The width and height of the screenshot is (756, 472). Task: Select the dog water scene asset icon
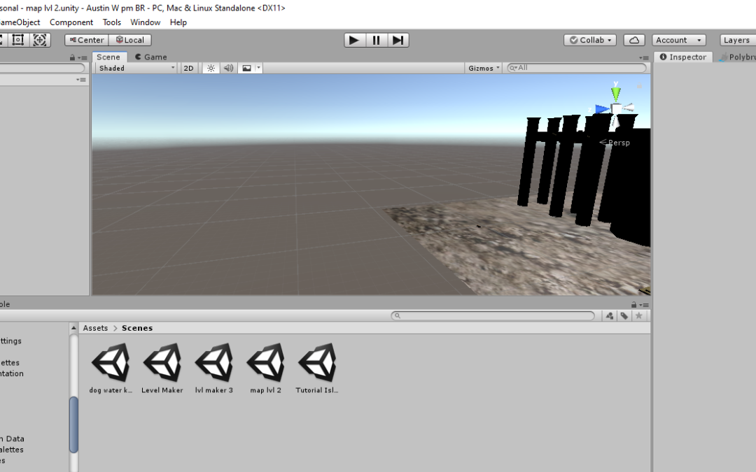point(111,363)
